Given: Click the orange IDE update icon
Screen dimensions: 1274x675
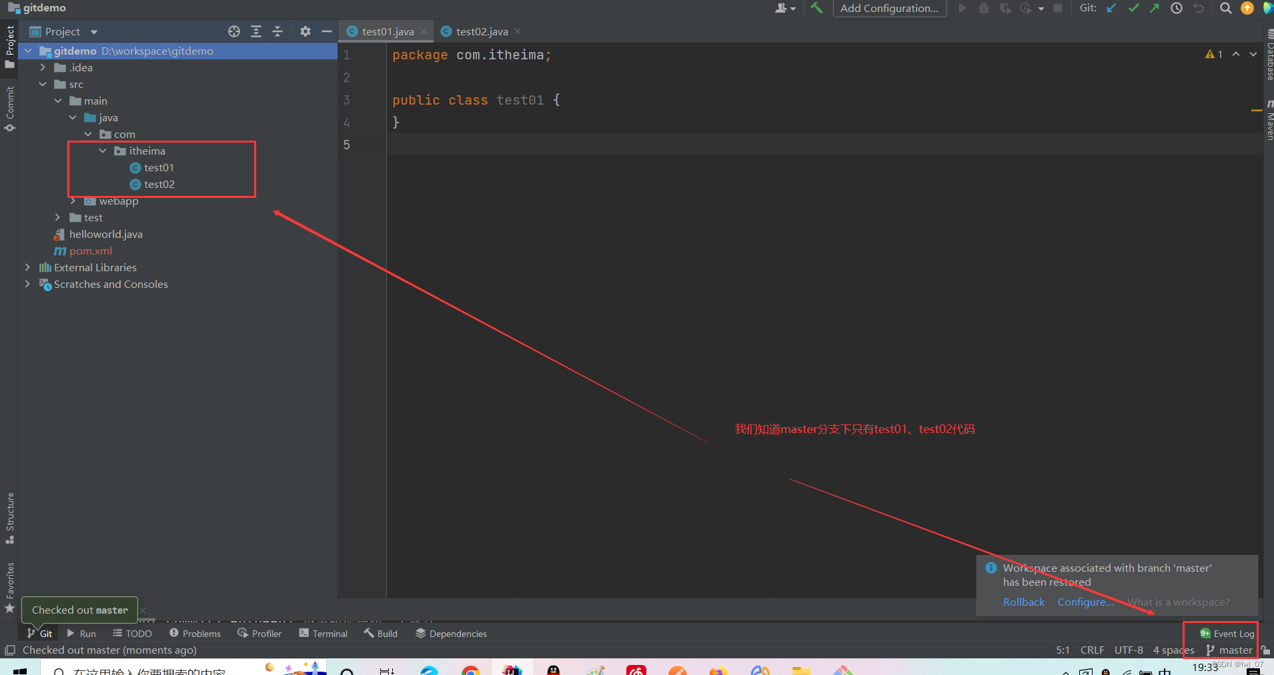Looking at the screenshot, I should (x=1247, y=8).
